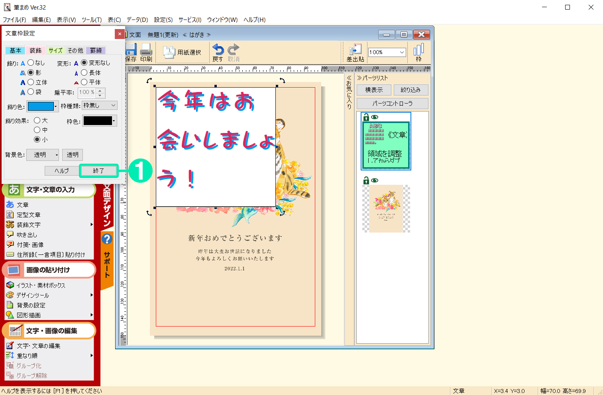Click the black 枠色 color swatch
The image size is (603, 395).
click(x=97, y=121)
